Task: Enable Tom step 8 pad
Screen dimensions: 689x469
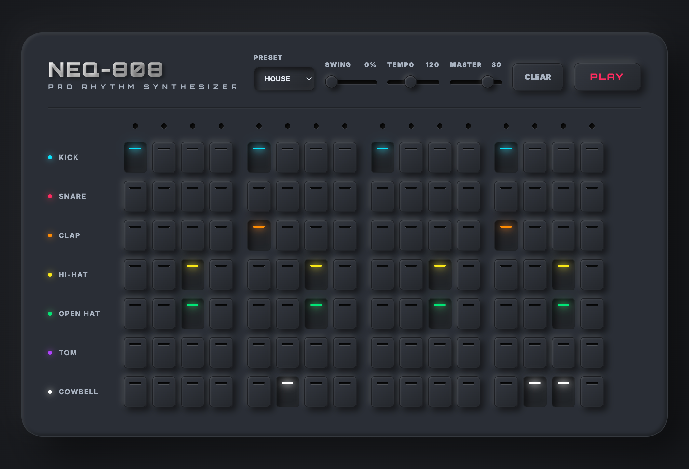Action: point(345,353)
